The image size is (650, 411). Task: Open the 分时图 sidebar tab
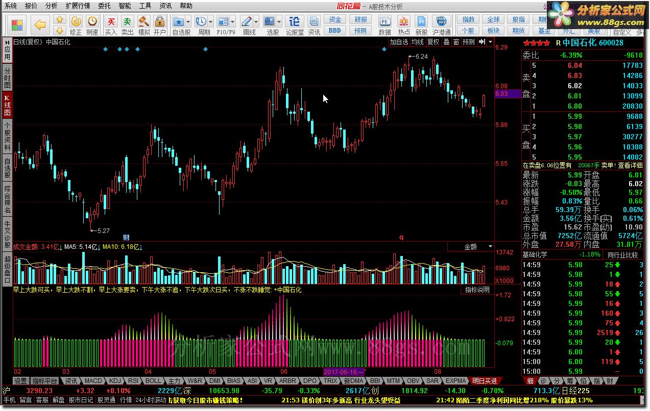pyautogui.click(x=7, y=76)
